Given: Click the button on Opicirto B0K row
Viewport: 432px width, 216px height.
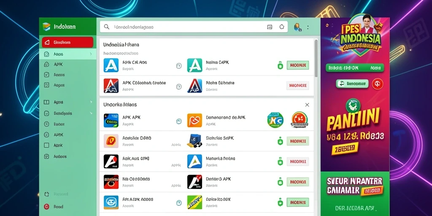Looking at the screenshot, I should click(298, 202).
